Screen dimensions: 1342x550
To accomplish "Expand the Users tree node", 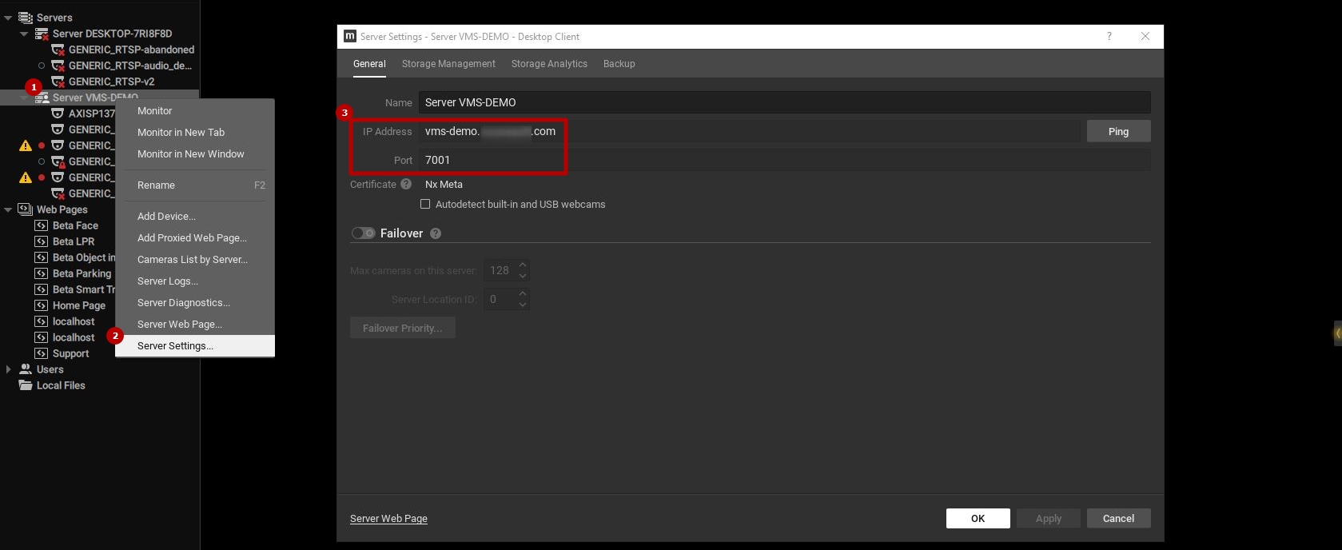I will click(8, 369).
